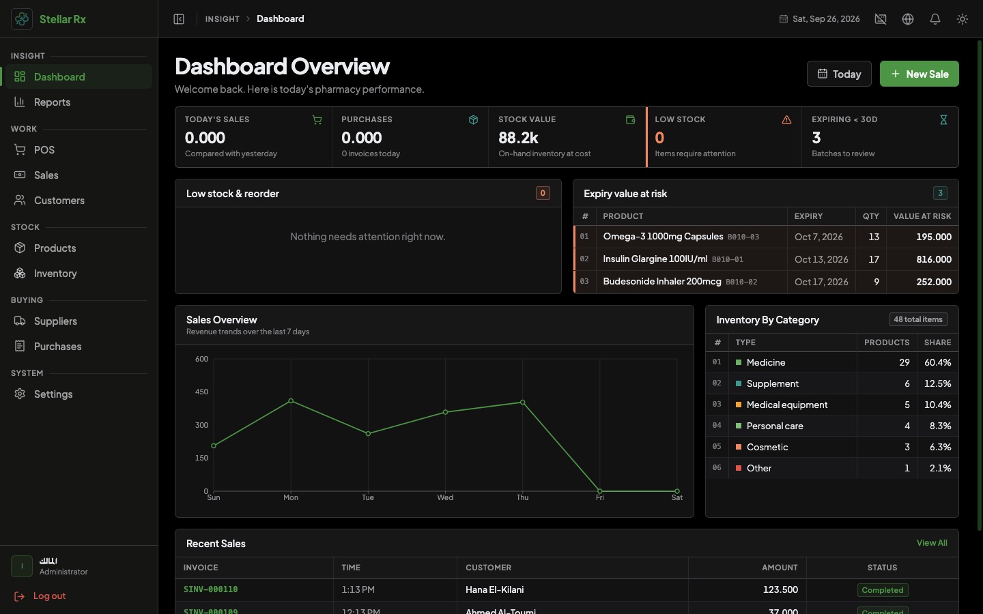Click the 48 total items badge
The width and height of the screenshot is (983, 614).
918,319
